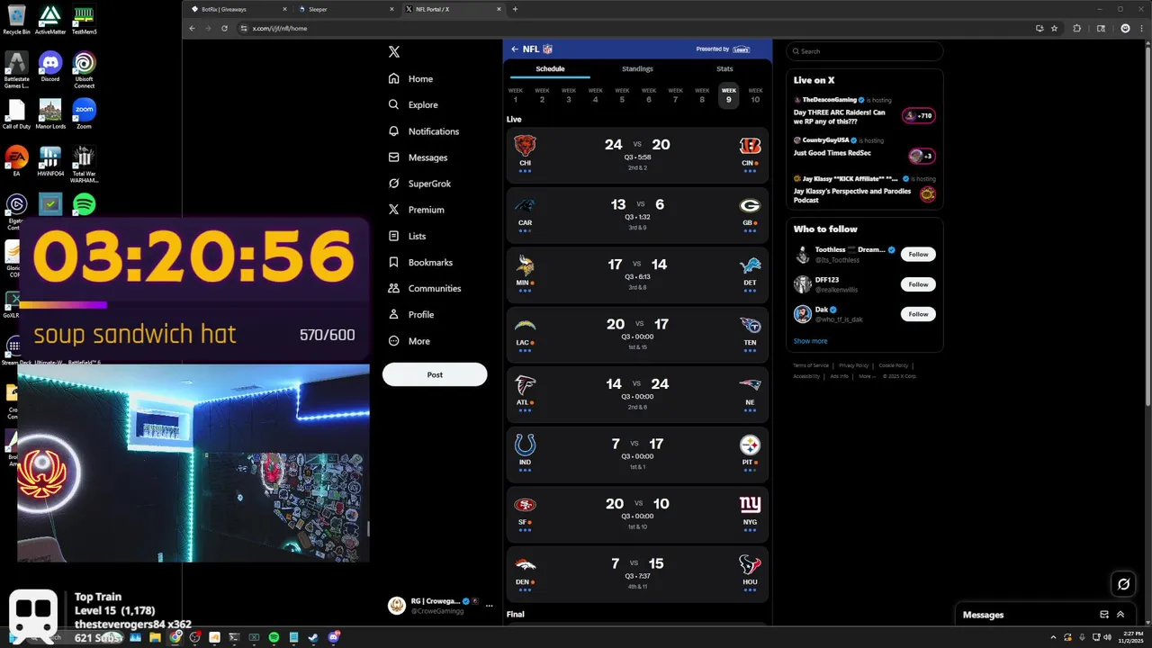
Task: Switch to the Standings tab
Action: coord(637,69)
